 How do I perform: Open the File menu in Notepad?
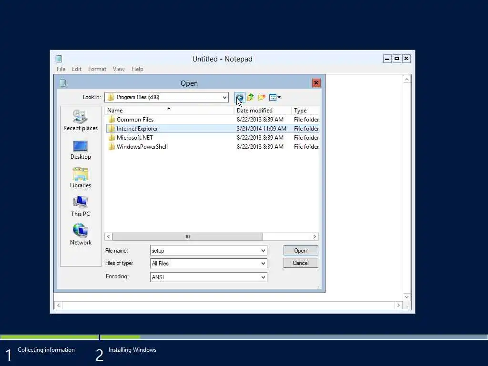61,69
